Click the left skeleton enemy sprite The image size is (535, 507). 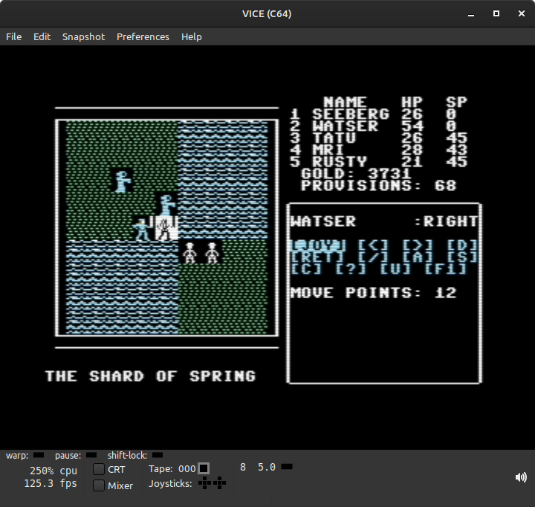point(189,253)
